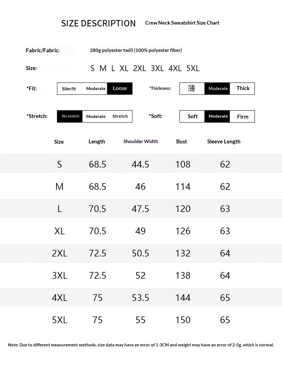Click the Shoulder Width column header
This screenshot has height=367, width=282.
[x=141, y=141]
